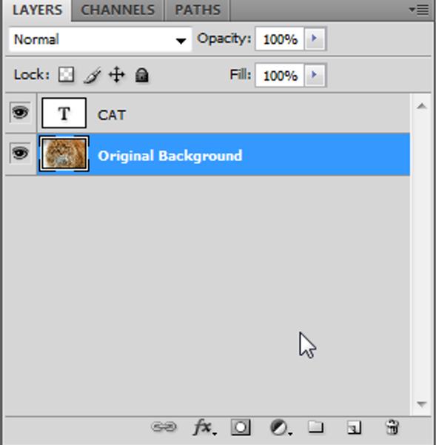Toggle lock transparent pixels
Image resolution: width=436 pixels, height=445 pixels.
66,75
